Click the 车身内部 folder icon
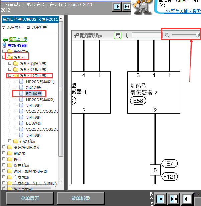The width and height of the screenshot is (201, 206). click(x=10, y=177)
